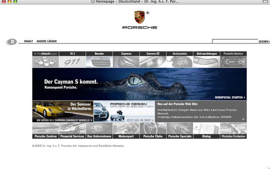Viewport: 270px width, 169px height.
Task: Click into the search input field
Action: [x=235, y=41]
